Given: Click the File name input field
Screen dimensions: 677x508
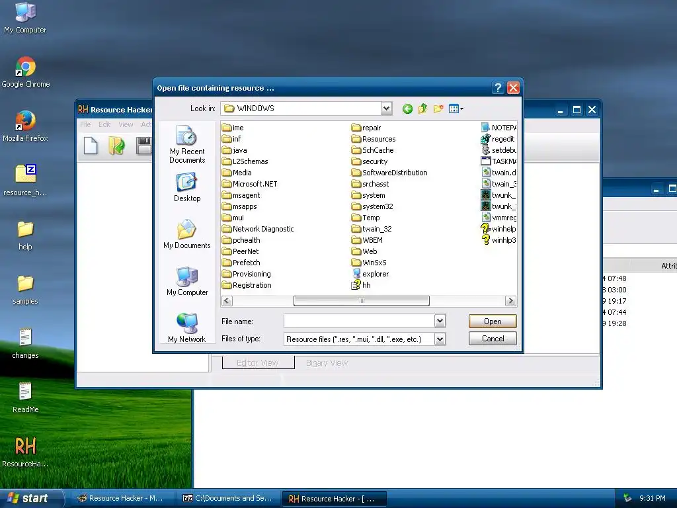Looking at the screenshot, I should [359, 321].
